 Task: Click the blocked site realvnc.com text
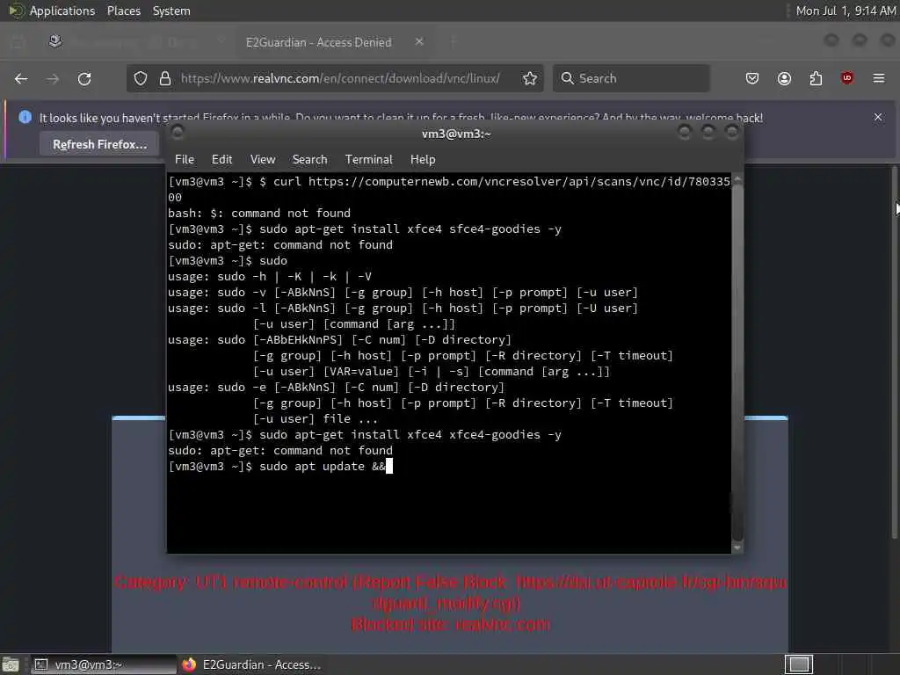(451, 625)
